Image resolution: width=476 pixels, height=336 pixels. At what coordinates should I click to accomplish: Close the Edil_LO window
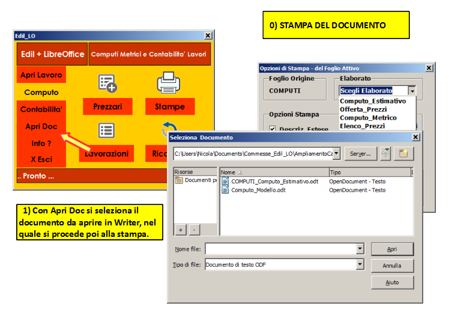(x=208, y=35)
